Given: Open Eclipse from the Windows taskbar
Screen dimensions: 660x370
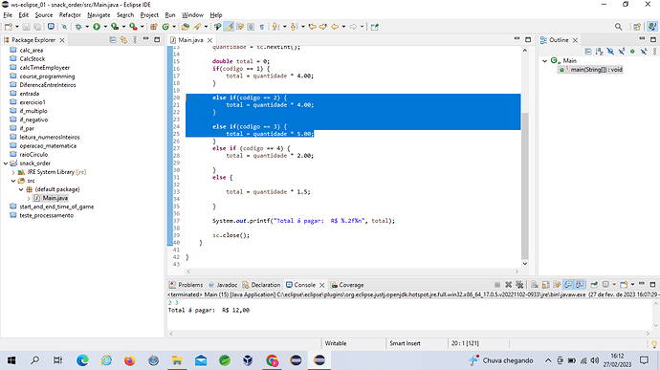Looking at the screenshot, I should click(319, 360).
